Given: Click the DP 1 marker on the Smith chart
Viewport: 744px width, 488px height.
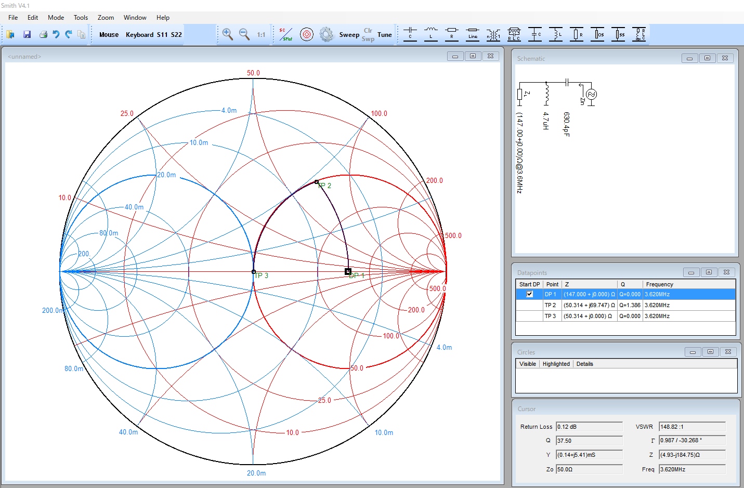Looking at the screenshot, I should pos(348,271).
